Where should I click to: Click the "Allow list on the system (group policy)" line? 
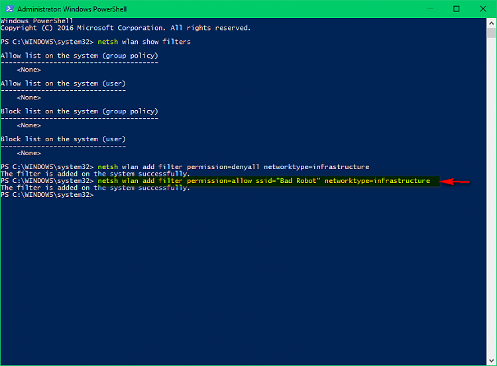[79, 56]
